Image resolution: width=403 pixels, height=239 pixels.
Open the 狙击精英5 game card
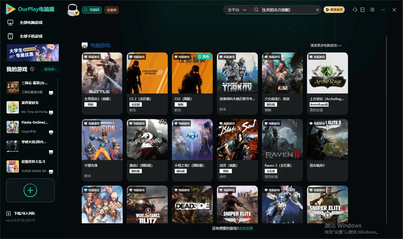click(327, 150)
